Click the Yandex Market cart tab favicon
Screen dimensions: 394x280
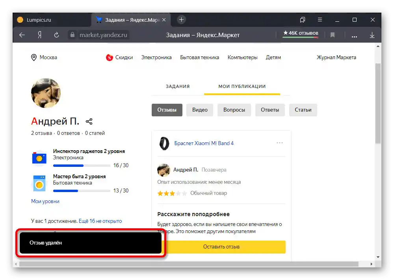(x=99, y=20)
